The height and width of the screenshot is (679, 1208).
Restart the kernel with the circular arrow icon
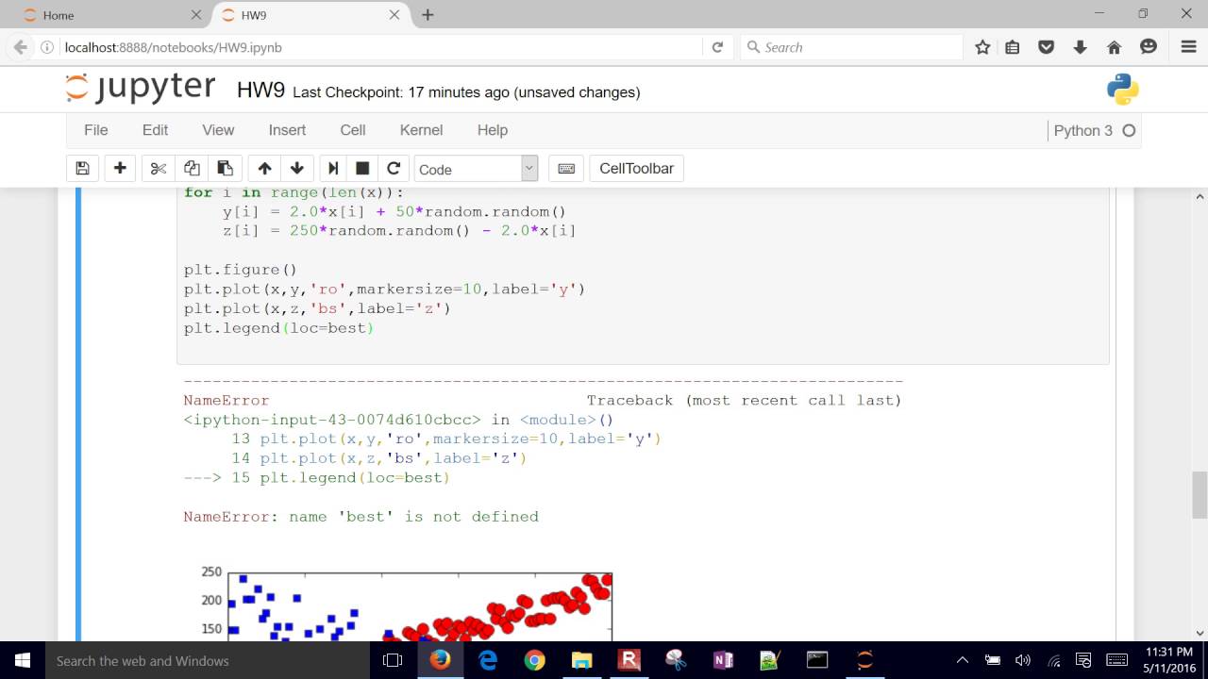(394, 169)
